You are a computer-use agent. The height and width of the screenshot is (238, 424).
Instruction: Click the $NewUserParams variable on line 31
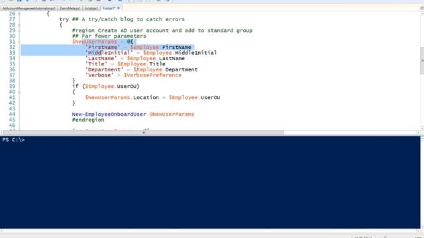click(94, 42)
